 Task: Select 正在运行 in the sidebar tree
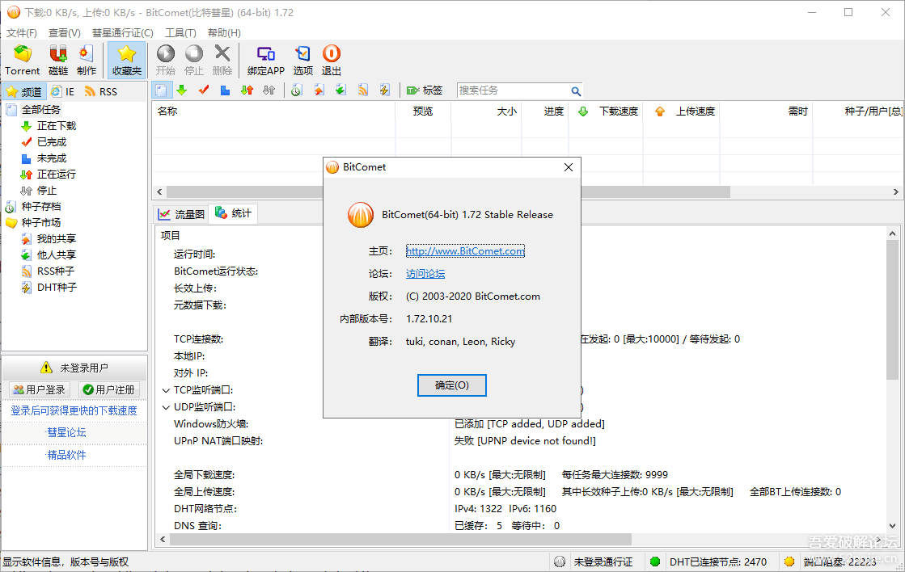[x=57, y=175]
